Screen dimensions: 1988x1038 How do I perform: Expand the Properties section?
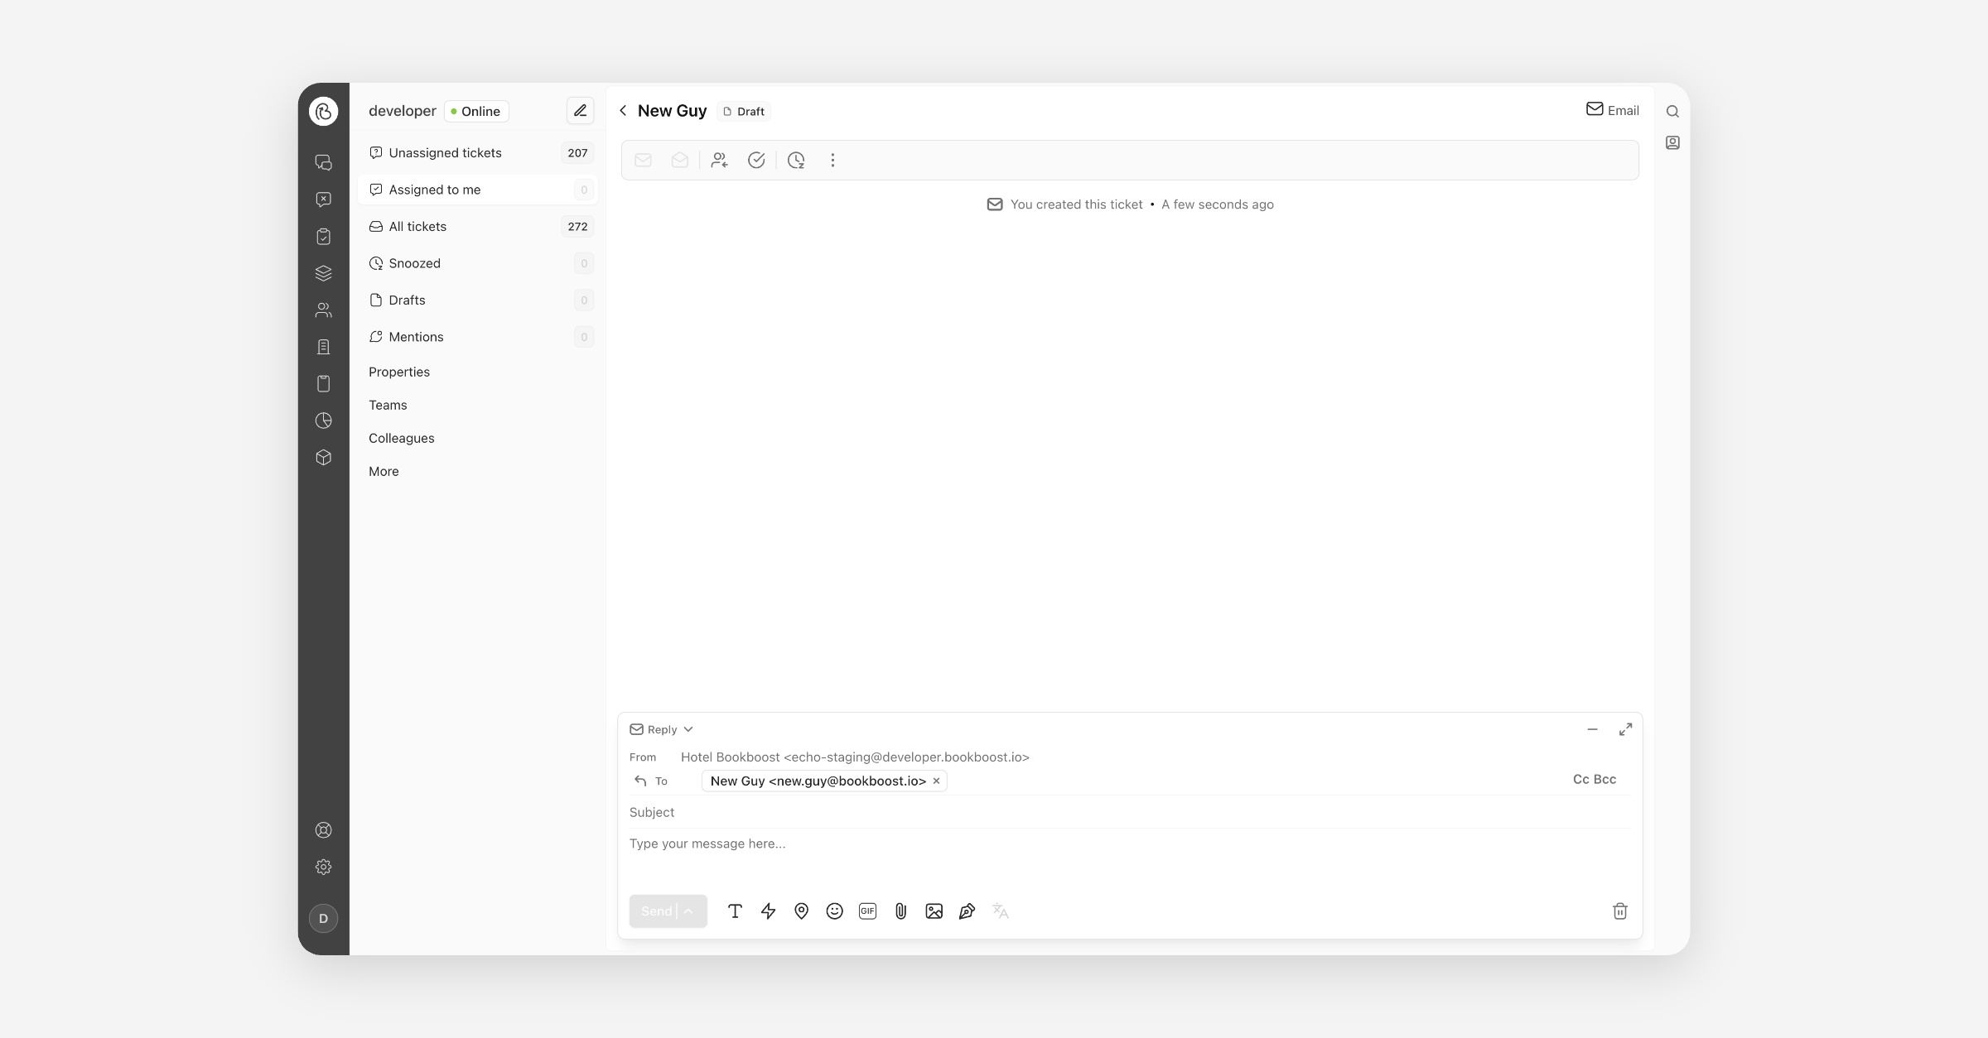tap(399, 372)
